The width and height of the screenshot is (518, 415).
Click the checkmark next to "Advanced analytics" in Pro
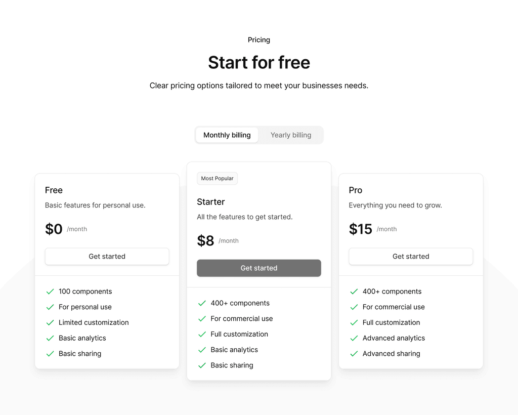(353, 338)
